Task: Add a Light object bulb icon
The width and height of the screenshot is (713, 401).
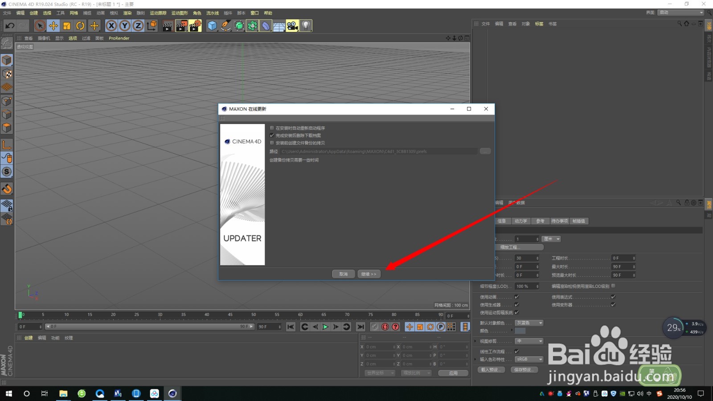Action: 306,26
